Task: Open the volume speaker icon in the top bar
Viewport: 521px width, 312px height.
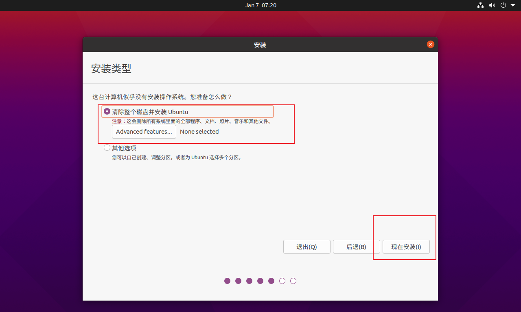Action: point(492,5)
